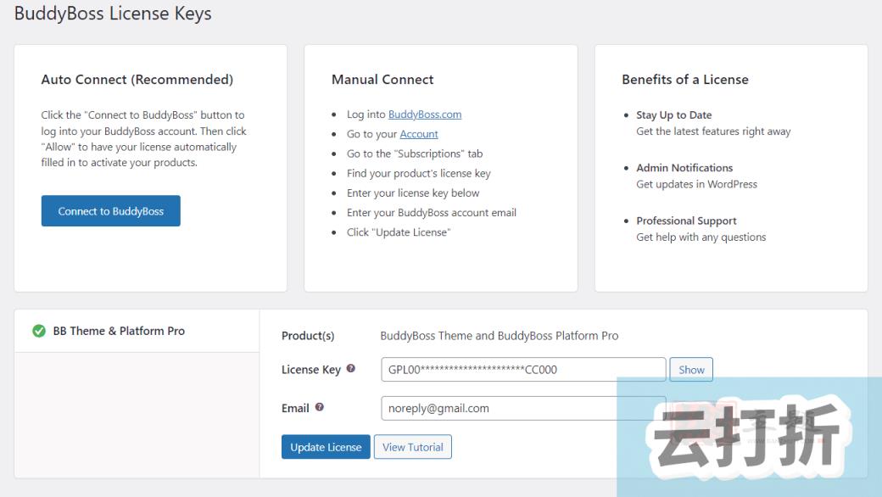Click the Professional Support benefit item
Viewport: 882px width, 497px height.
pos(686,221)
